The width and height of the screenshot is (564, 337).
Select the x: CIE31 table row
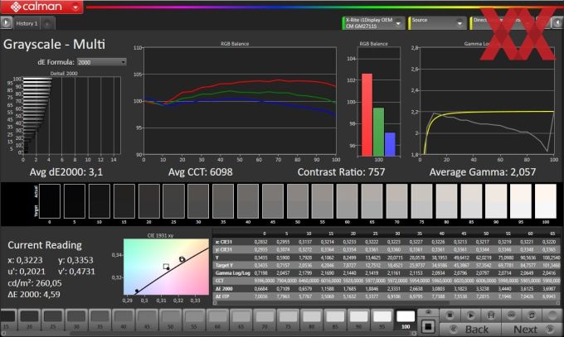tap(387, 242)
